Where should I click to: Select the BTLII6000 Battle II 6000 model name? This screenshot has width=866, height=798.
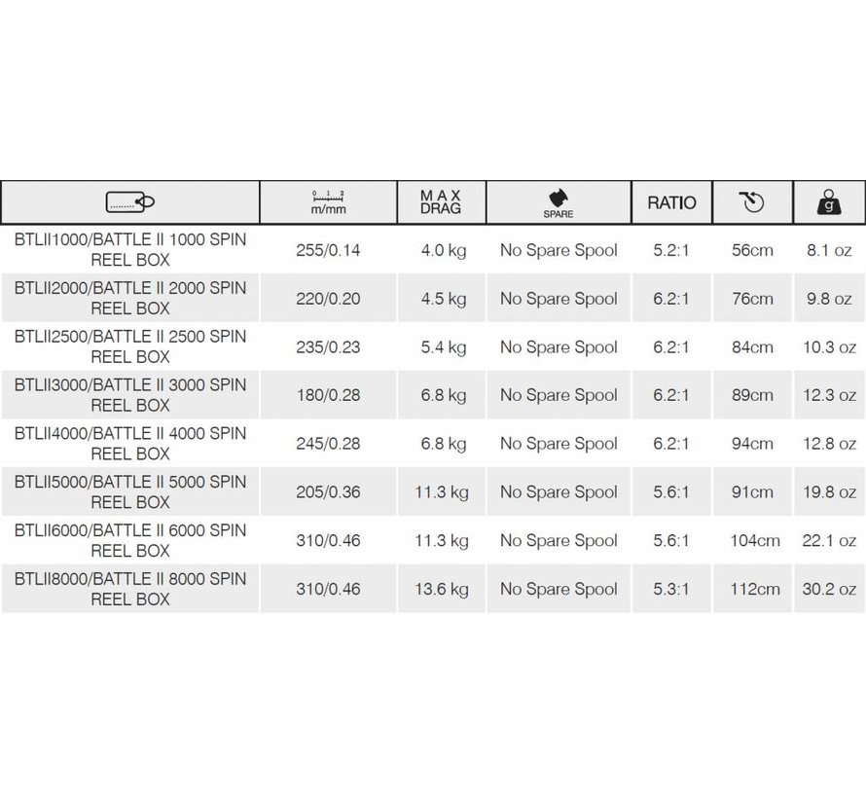(130, 541)
